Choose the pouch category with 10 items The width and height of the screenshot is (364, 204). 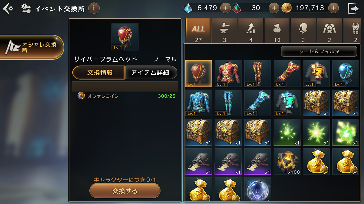(277, 31)
